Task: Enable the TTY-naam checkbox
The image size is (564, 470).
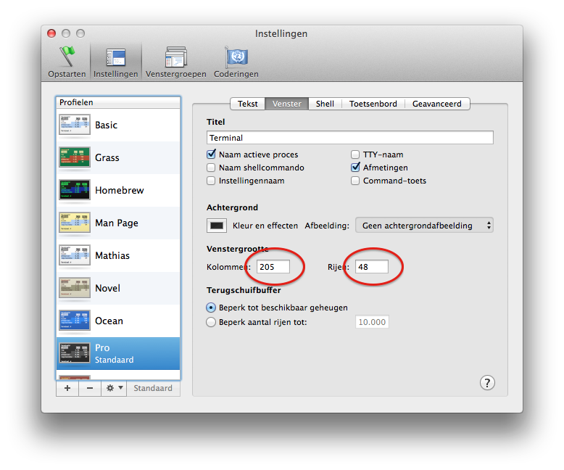Action: [356, 154]
